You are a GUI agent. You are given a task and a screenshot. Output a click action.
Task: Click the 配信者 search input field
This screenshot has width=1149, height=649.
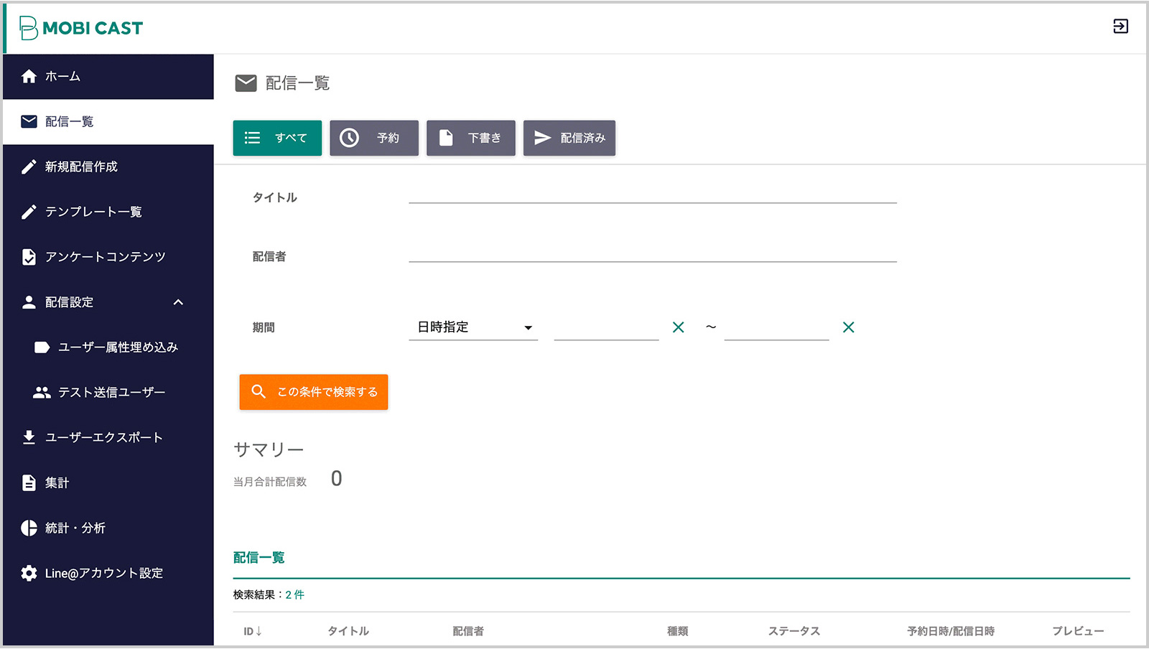tap(653, 251)
